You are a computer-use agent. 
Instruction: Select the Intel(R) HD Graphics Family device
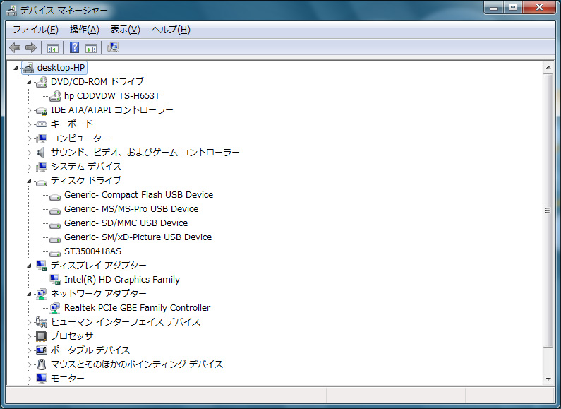121,279
